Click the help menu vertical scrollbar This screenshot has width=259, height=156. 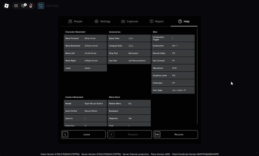click(x=197, y=76)
